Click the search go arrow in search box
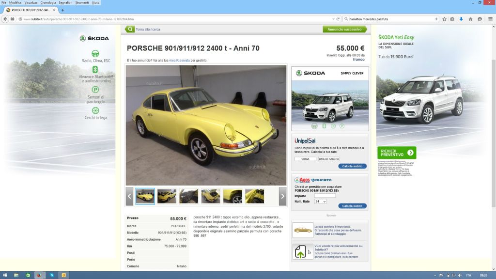496x279 pixels. (436, 19)
